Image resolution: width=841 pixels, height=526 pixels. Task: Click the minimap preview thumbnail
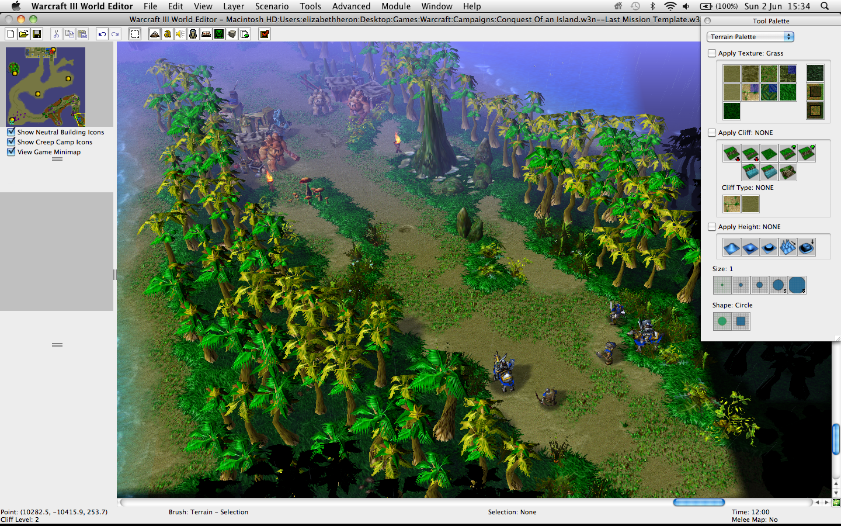coord(46,86)
